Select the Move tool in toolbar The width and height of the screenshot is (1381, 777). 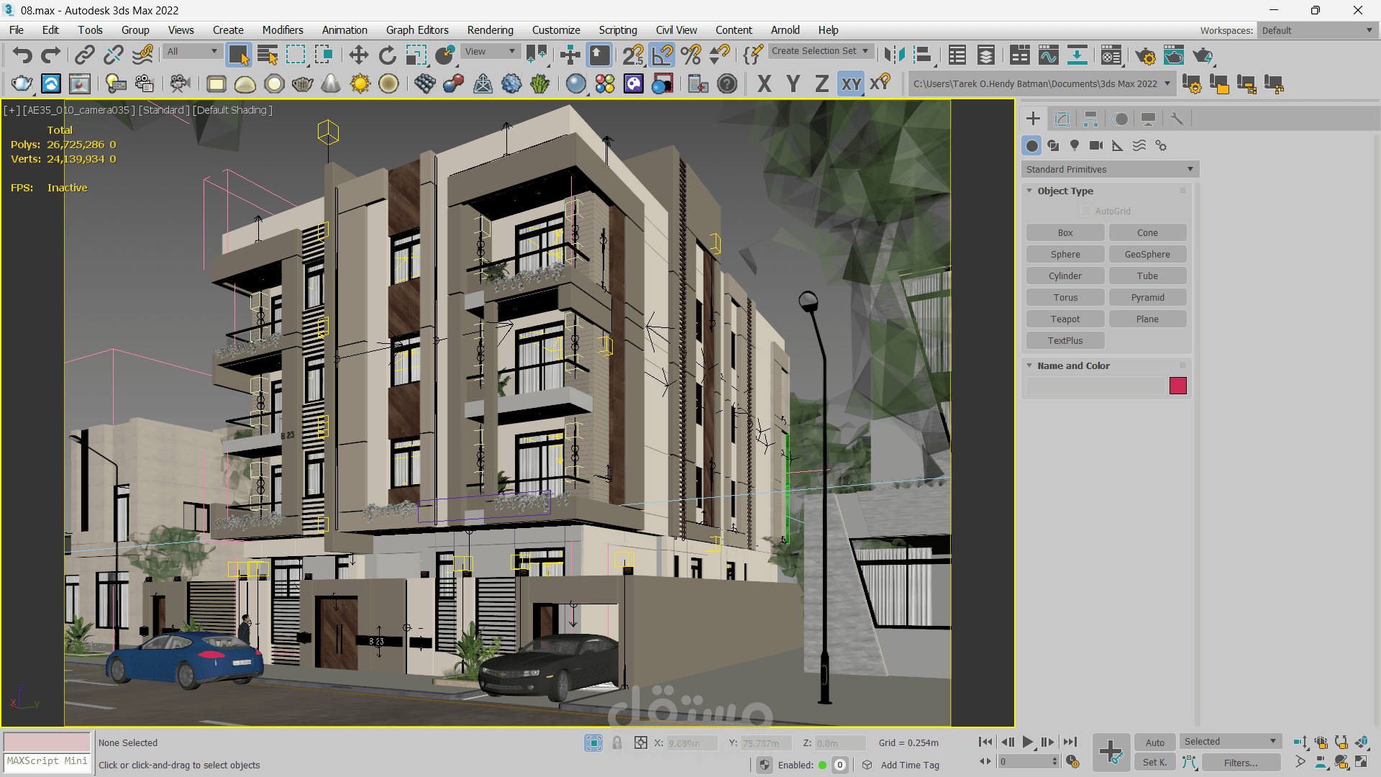[358, 55]
